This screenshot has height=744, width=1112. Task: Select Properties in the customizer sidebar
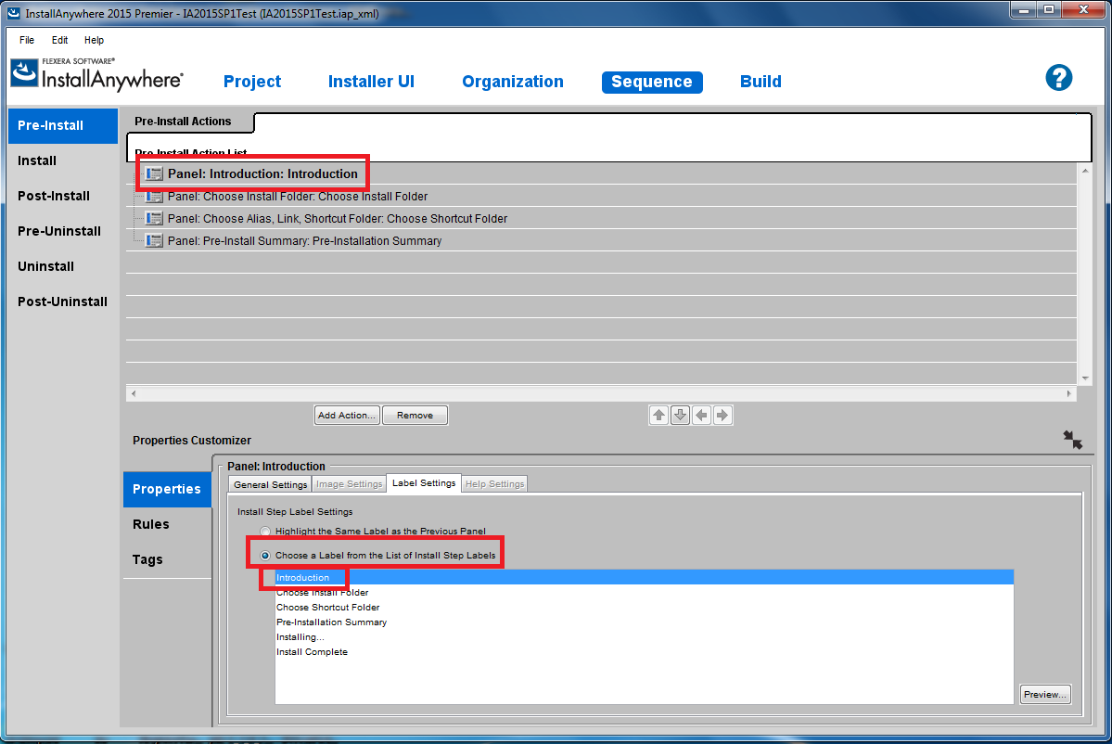click(167, 490)
